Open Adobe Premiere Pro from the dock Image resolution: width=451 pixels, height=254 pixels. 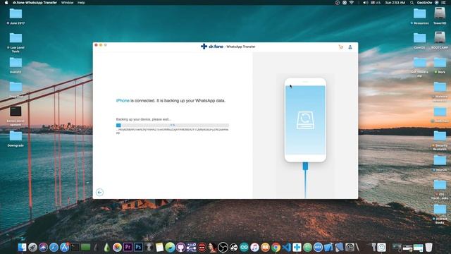pyautogui.click(x=128, y=247)
